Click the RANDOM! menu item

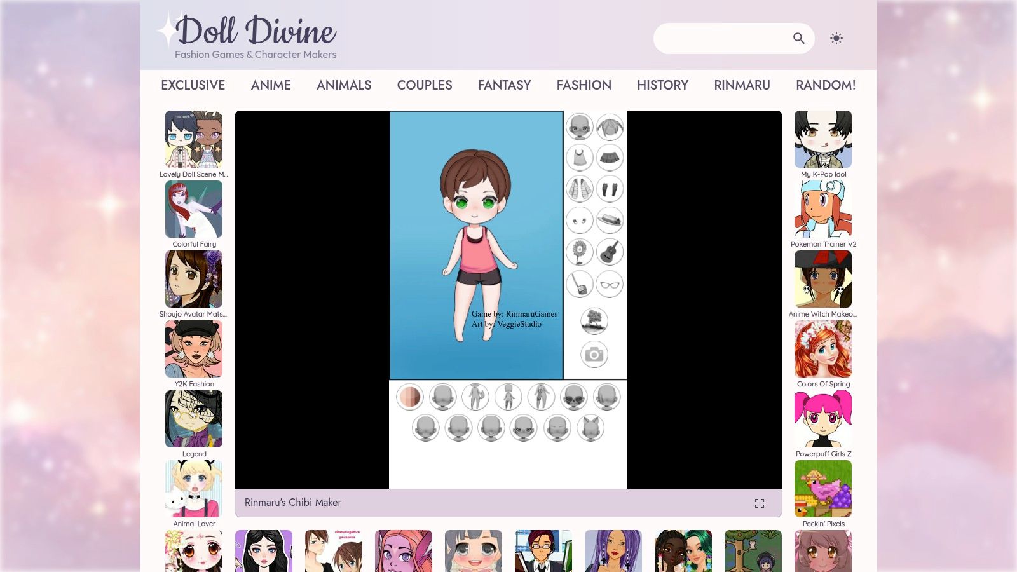826,85
